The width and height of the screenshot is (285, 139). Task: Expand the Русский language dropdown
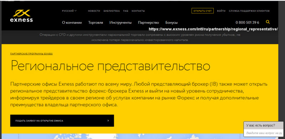(x=69, y=11)
